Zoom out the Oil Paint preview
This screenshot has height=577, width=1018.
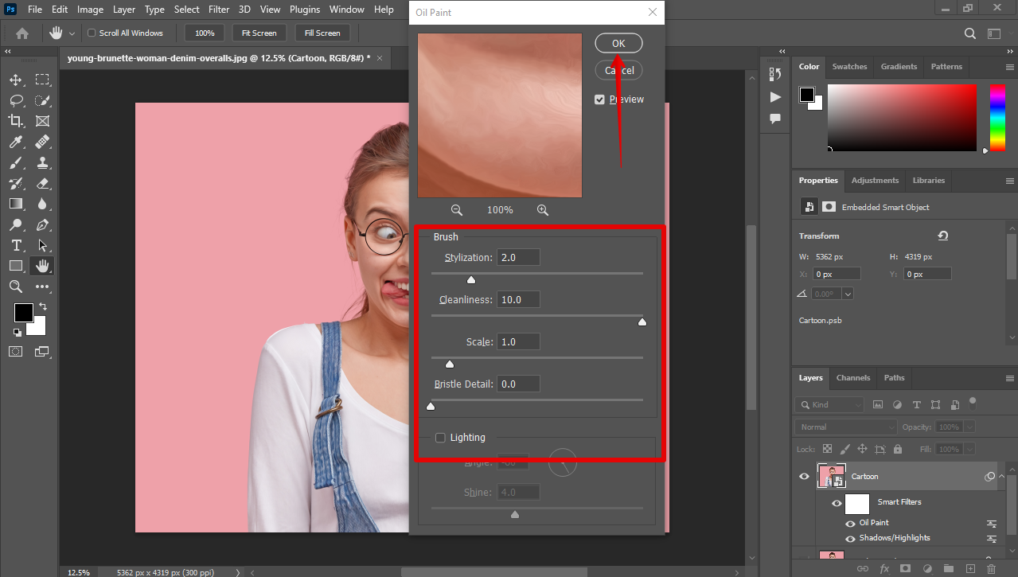coord(457,210)
